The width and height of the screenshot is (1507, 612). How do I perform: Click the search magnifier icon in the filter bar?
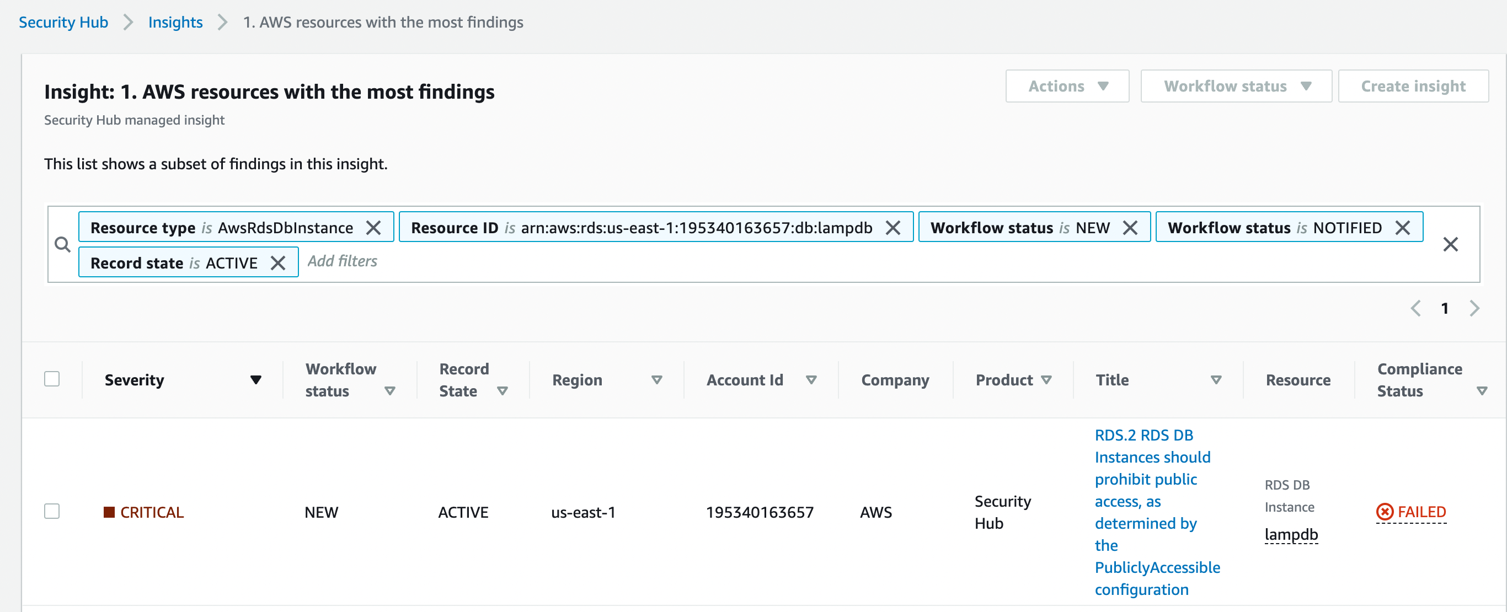(62, 244)
